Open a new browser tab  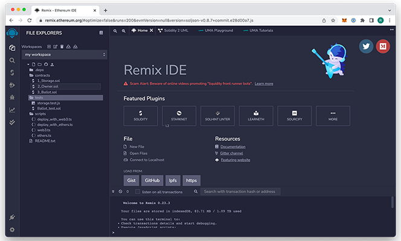point(105,10)
